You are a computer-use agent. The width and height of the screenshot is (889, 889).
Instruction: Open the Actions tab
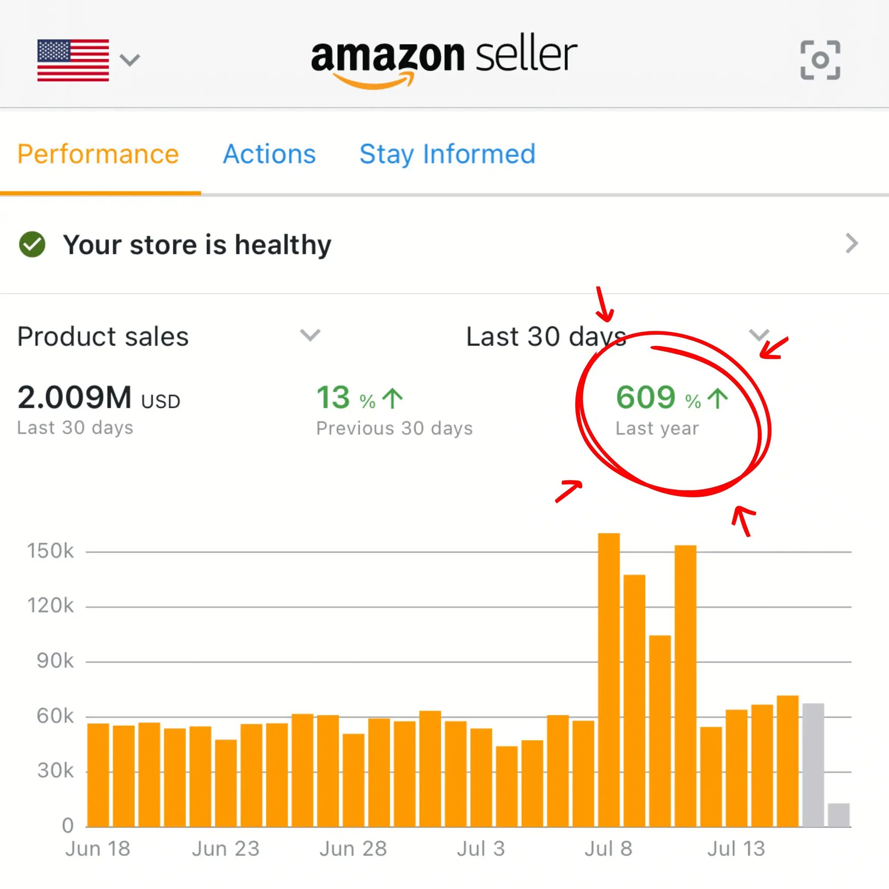coord(269,154)
